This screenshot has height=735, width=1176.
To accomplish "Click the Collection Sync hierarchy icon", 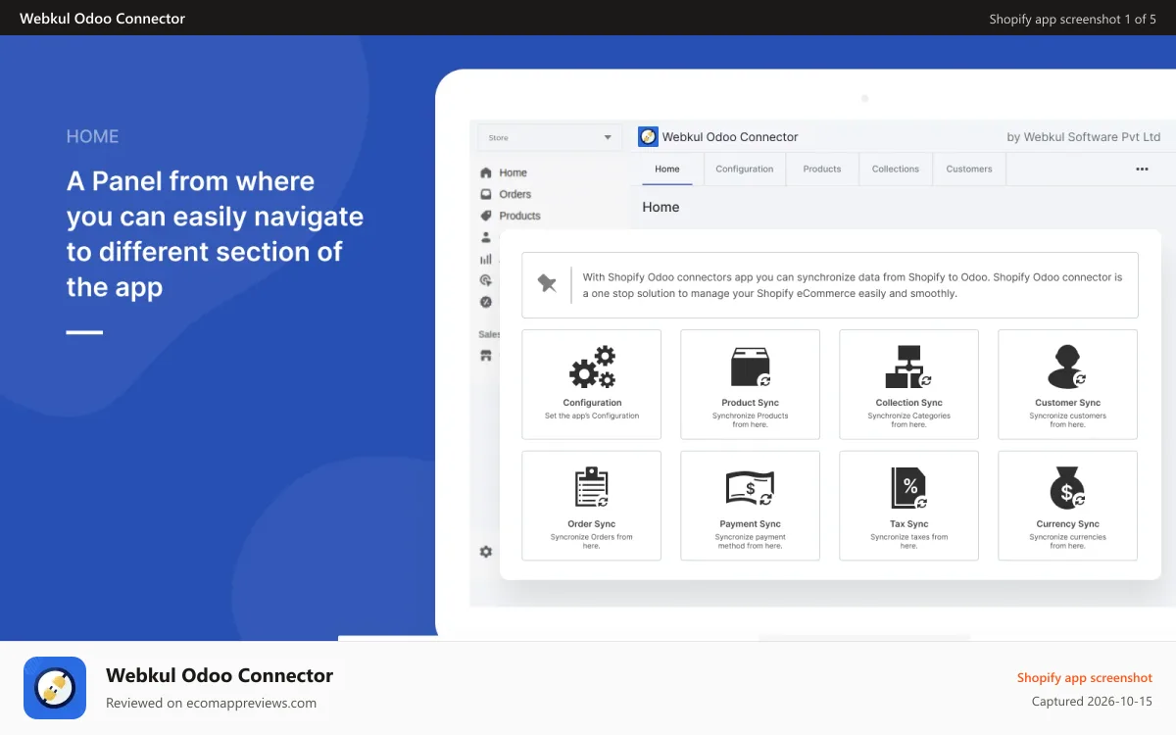I will coord(908,367).
